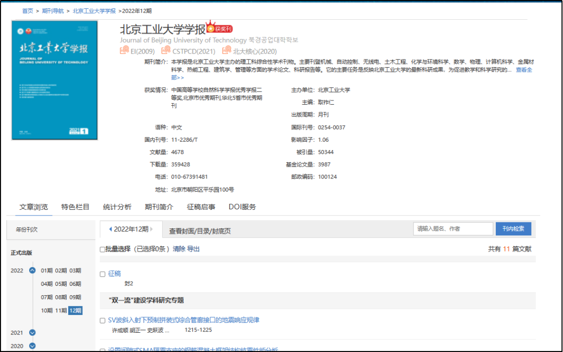Collapse the 2022 year issue list
The width and height of the screenshot is (563, 352).
click(x=32, y=271)
